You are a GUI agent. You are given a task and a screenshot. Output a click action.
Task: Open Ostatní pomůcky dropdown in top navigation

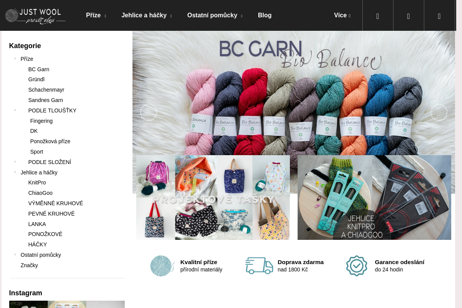coord(214,15)
